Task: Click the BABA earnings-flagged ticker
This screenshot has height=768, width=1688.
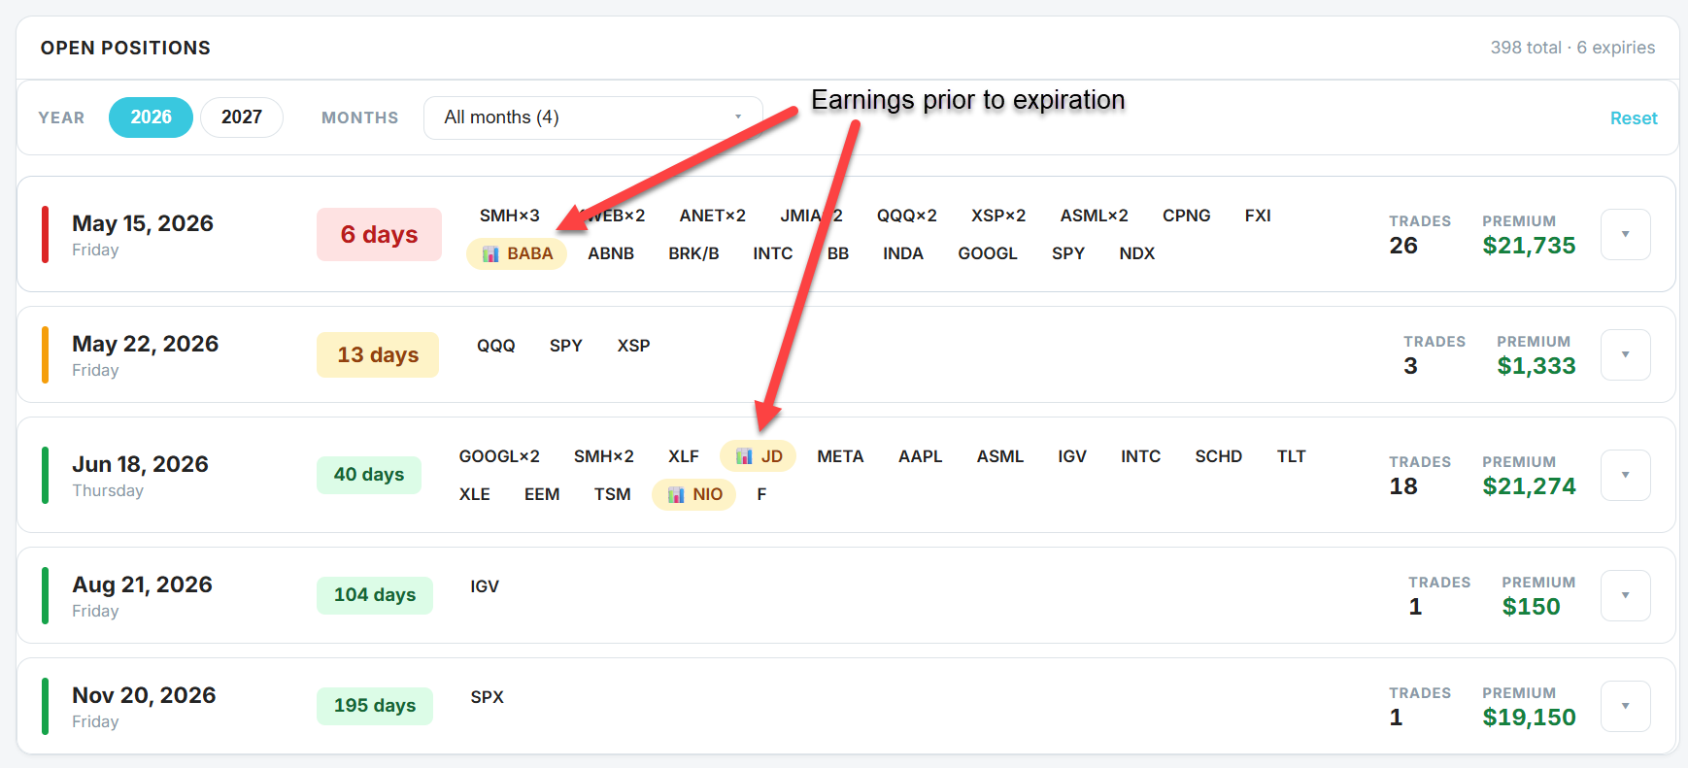Action: pyautogui.click(x=517, y=253)
